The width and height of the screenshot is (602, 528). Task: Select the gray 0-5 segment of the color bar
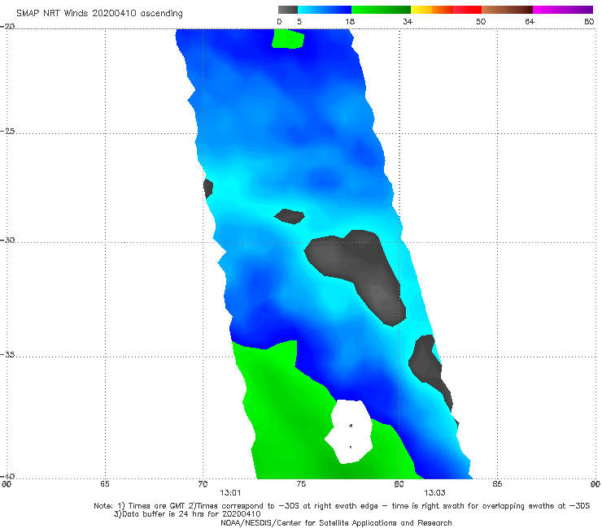coord(288,10)
